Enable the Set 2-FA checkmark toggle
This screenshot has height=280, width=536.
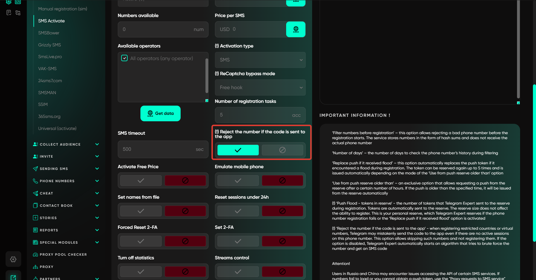click(x=238, y=241)
